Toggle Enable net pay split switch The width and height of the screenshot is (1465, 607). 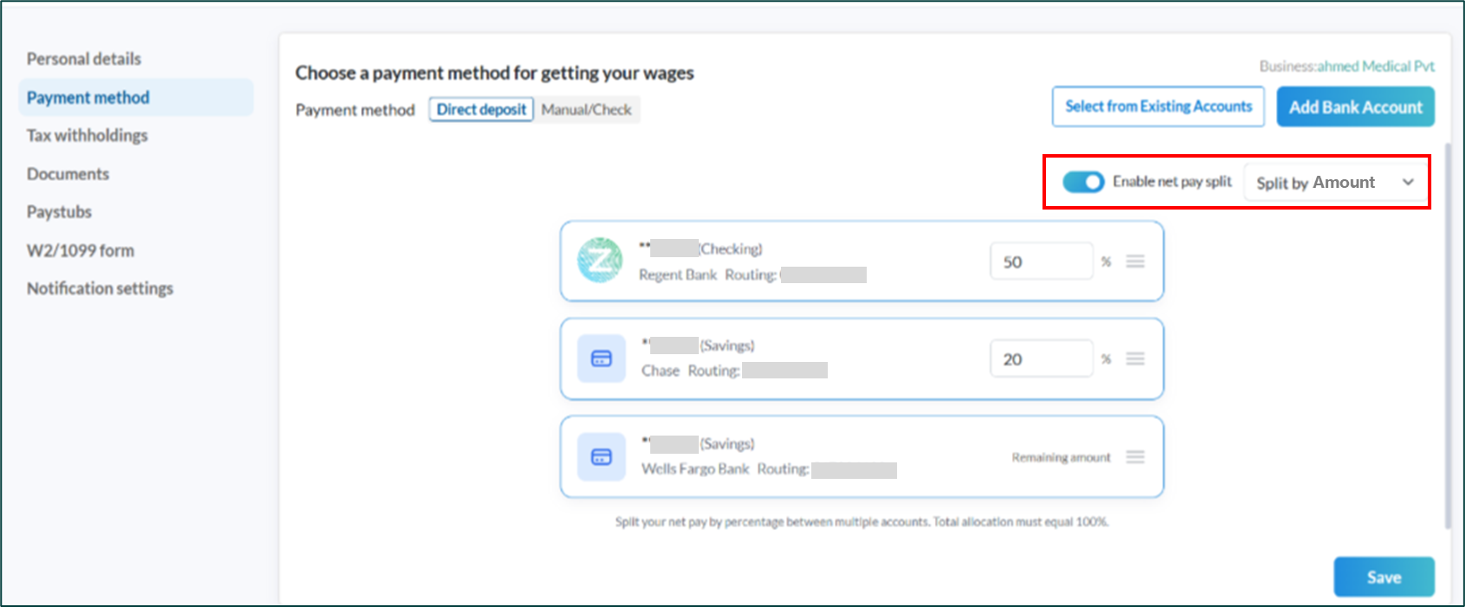pos(1083,182)
